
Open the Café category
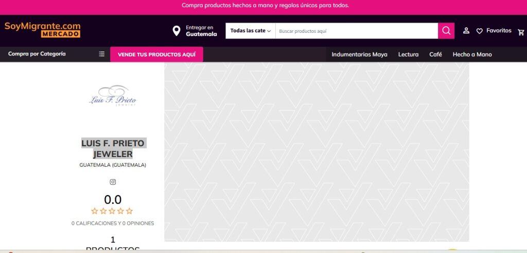click(435, 54)
